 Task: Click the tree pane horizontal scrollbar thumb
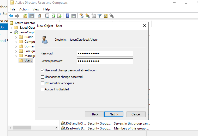click(x=22, y=128)
